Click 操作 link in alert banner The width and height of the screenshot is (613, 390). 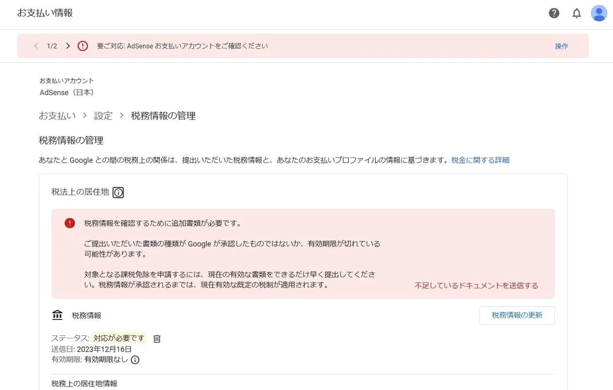pyautogui.click(x=561, y=46)
